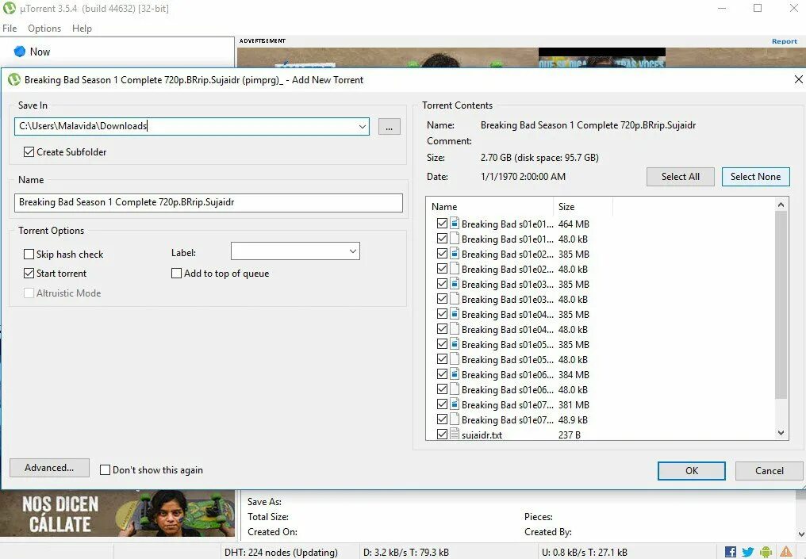The image size is (806, 559).
Task: Click video file icon of 464 MB file
Action: (455, 224)
